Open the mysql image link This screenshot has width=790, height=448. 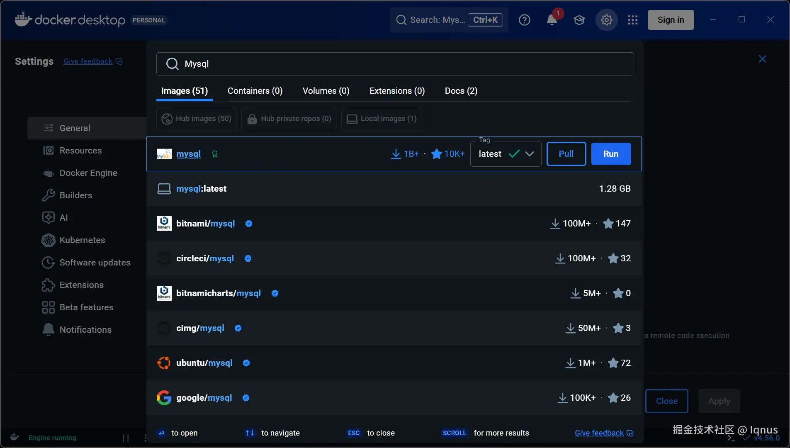(x=188, y=154)
